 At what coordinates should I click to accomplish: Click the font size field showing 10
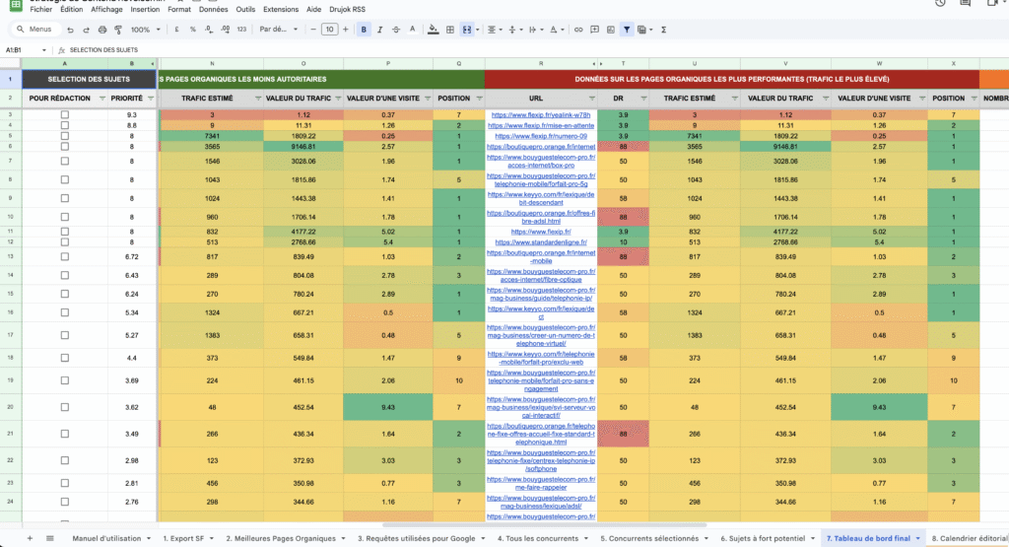(329, 30)
